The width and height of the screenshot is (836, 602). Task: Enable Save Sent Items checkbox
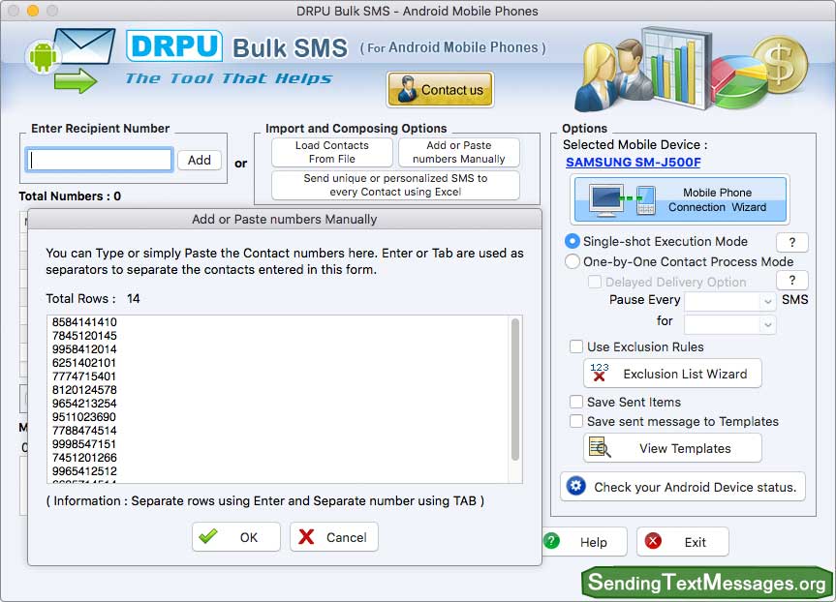(x=576, y=402)
